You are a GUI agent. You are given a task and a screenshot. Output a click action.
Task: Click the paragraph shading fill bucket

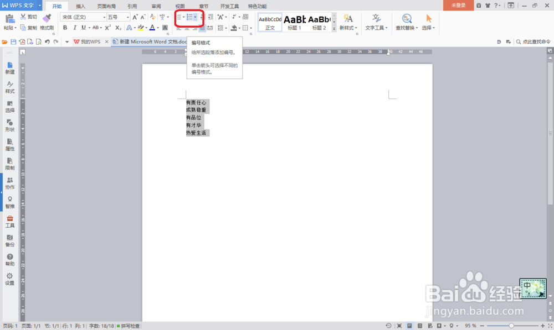234,28
